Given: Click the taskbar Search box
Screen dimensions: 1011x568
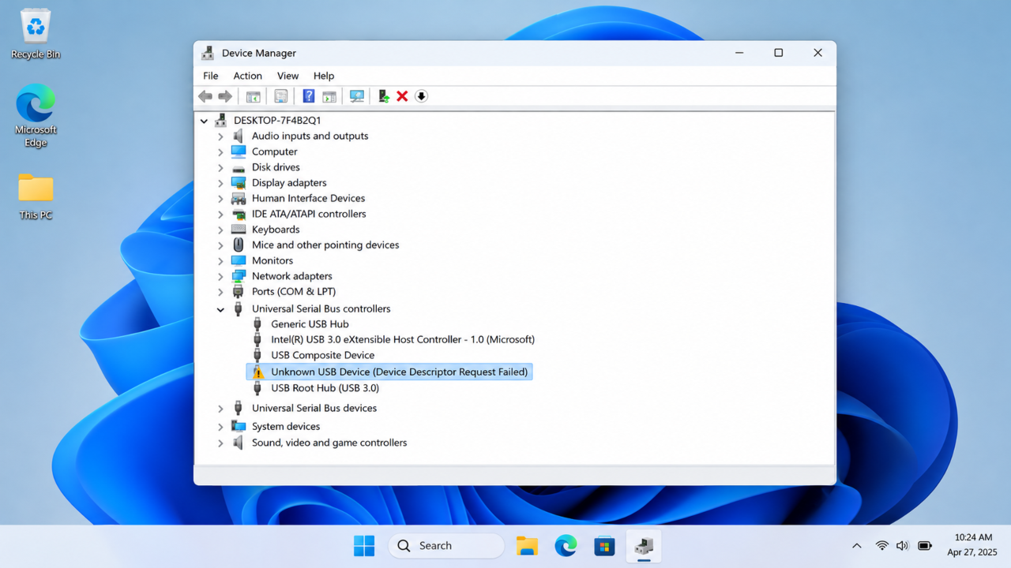Looking at the screenshot, I should (x=446, y=546).
